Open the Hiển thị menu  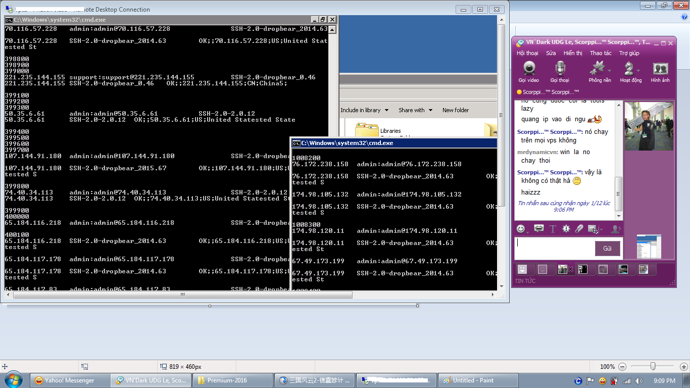click(x=573, y=53)
